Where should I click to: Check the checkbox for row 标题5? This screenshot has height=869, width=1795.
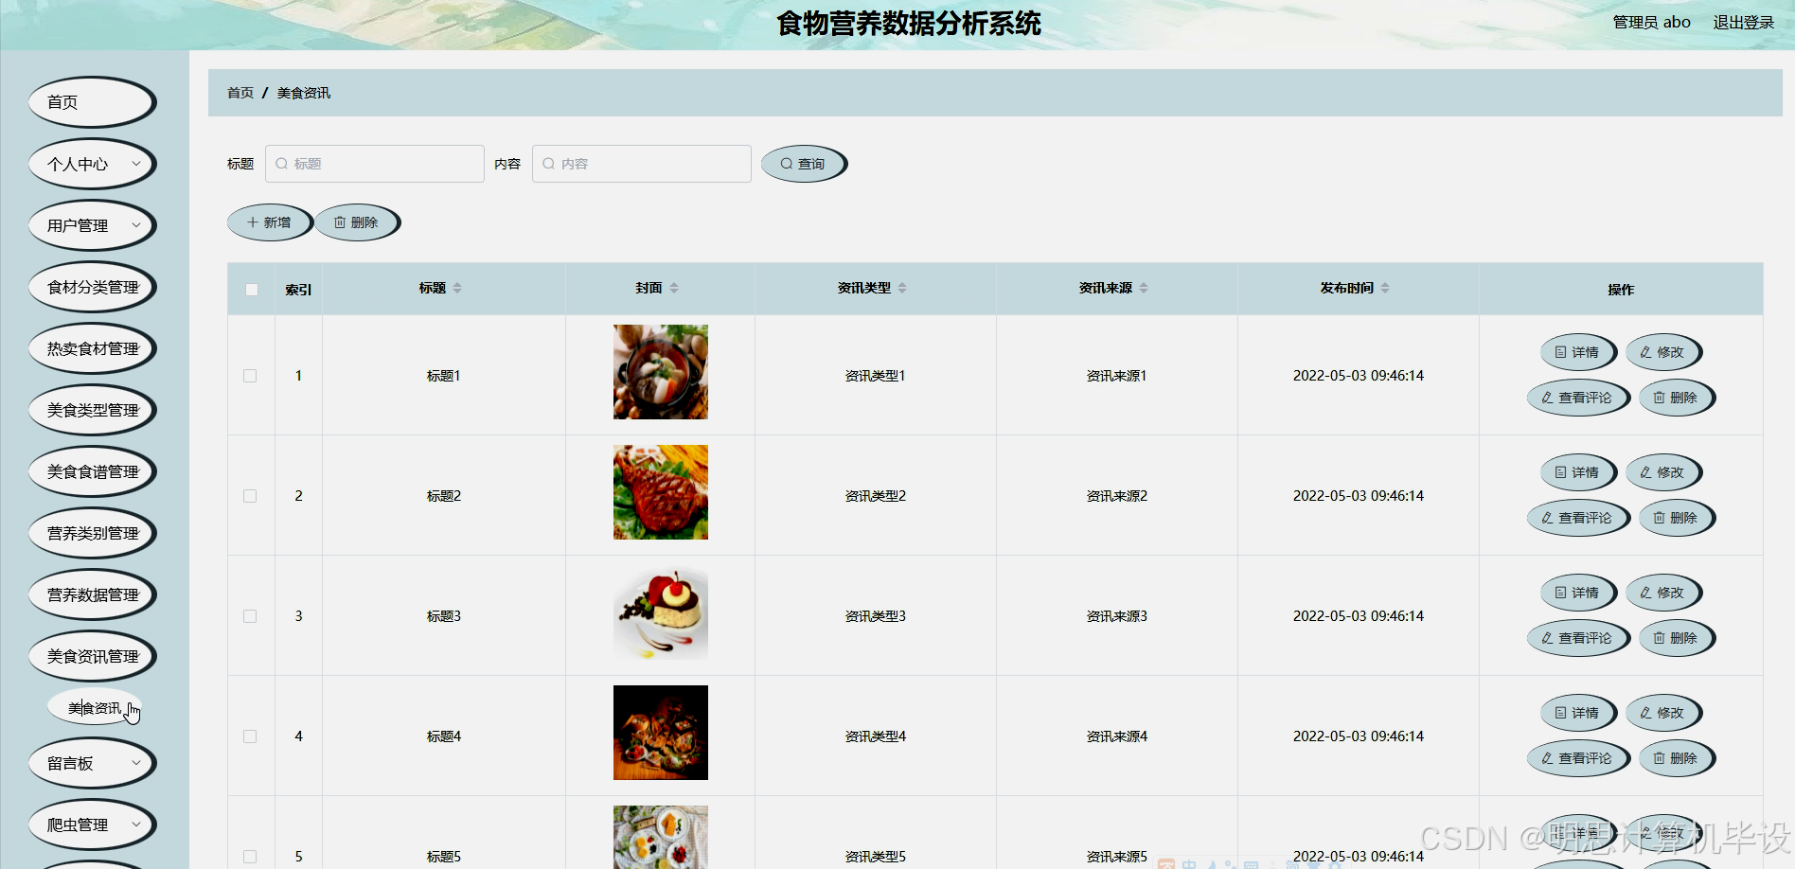click(250, 857)
